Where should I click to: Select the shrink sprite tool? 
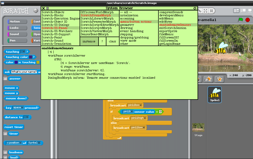point(211,11)
